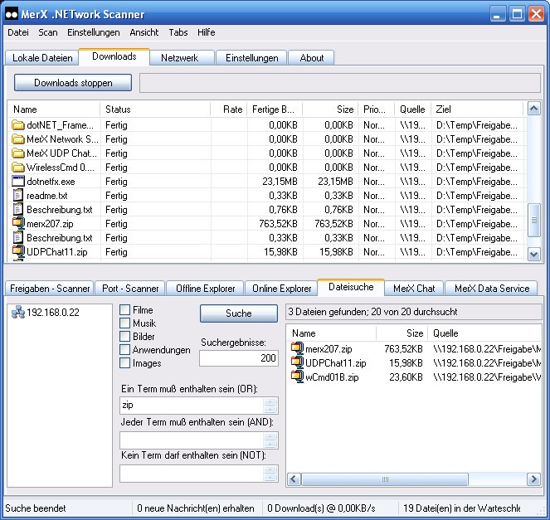Open the NOT term dropdown spinner

(270, 474)
